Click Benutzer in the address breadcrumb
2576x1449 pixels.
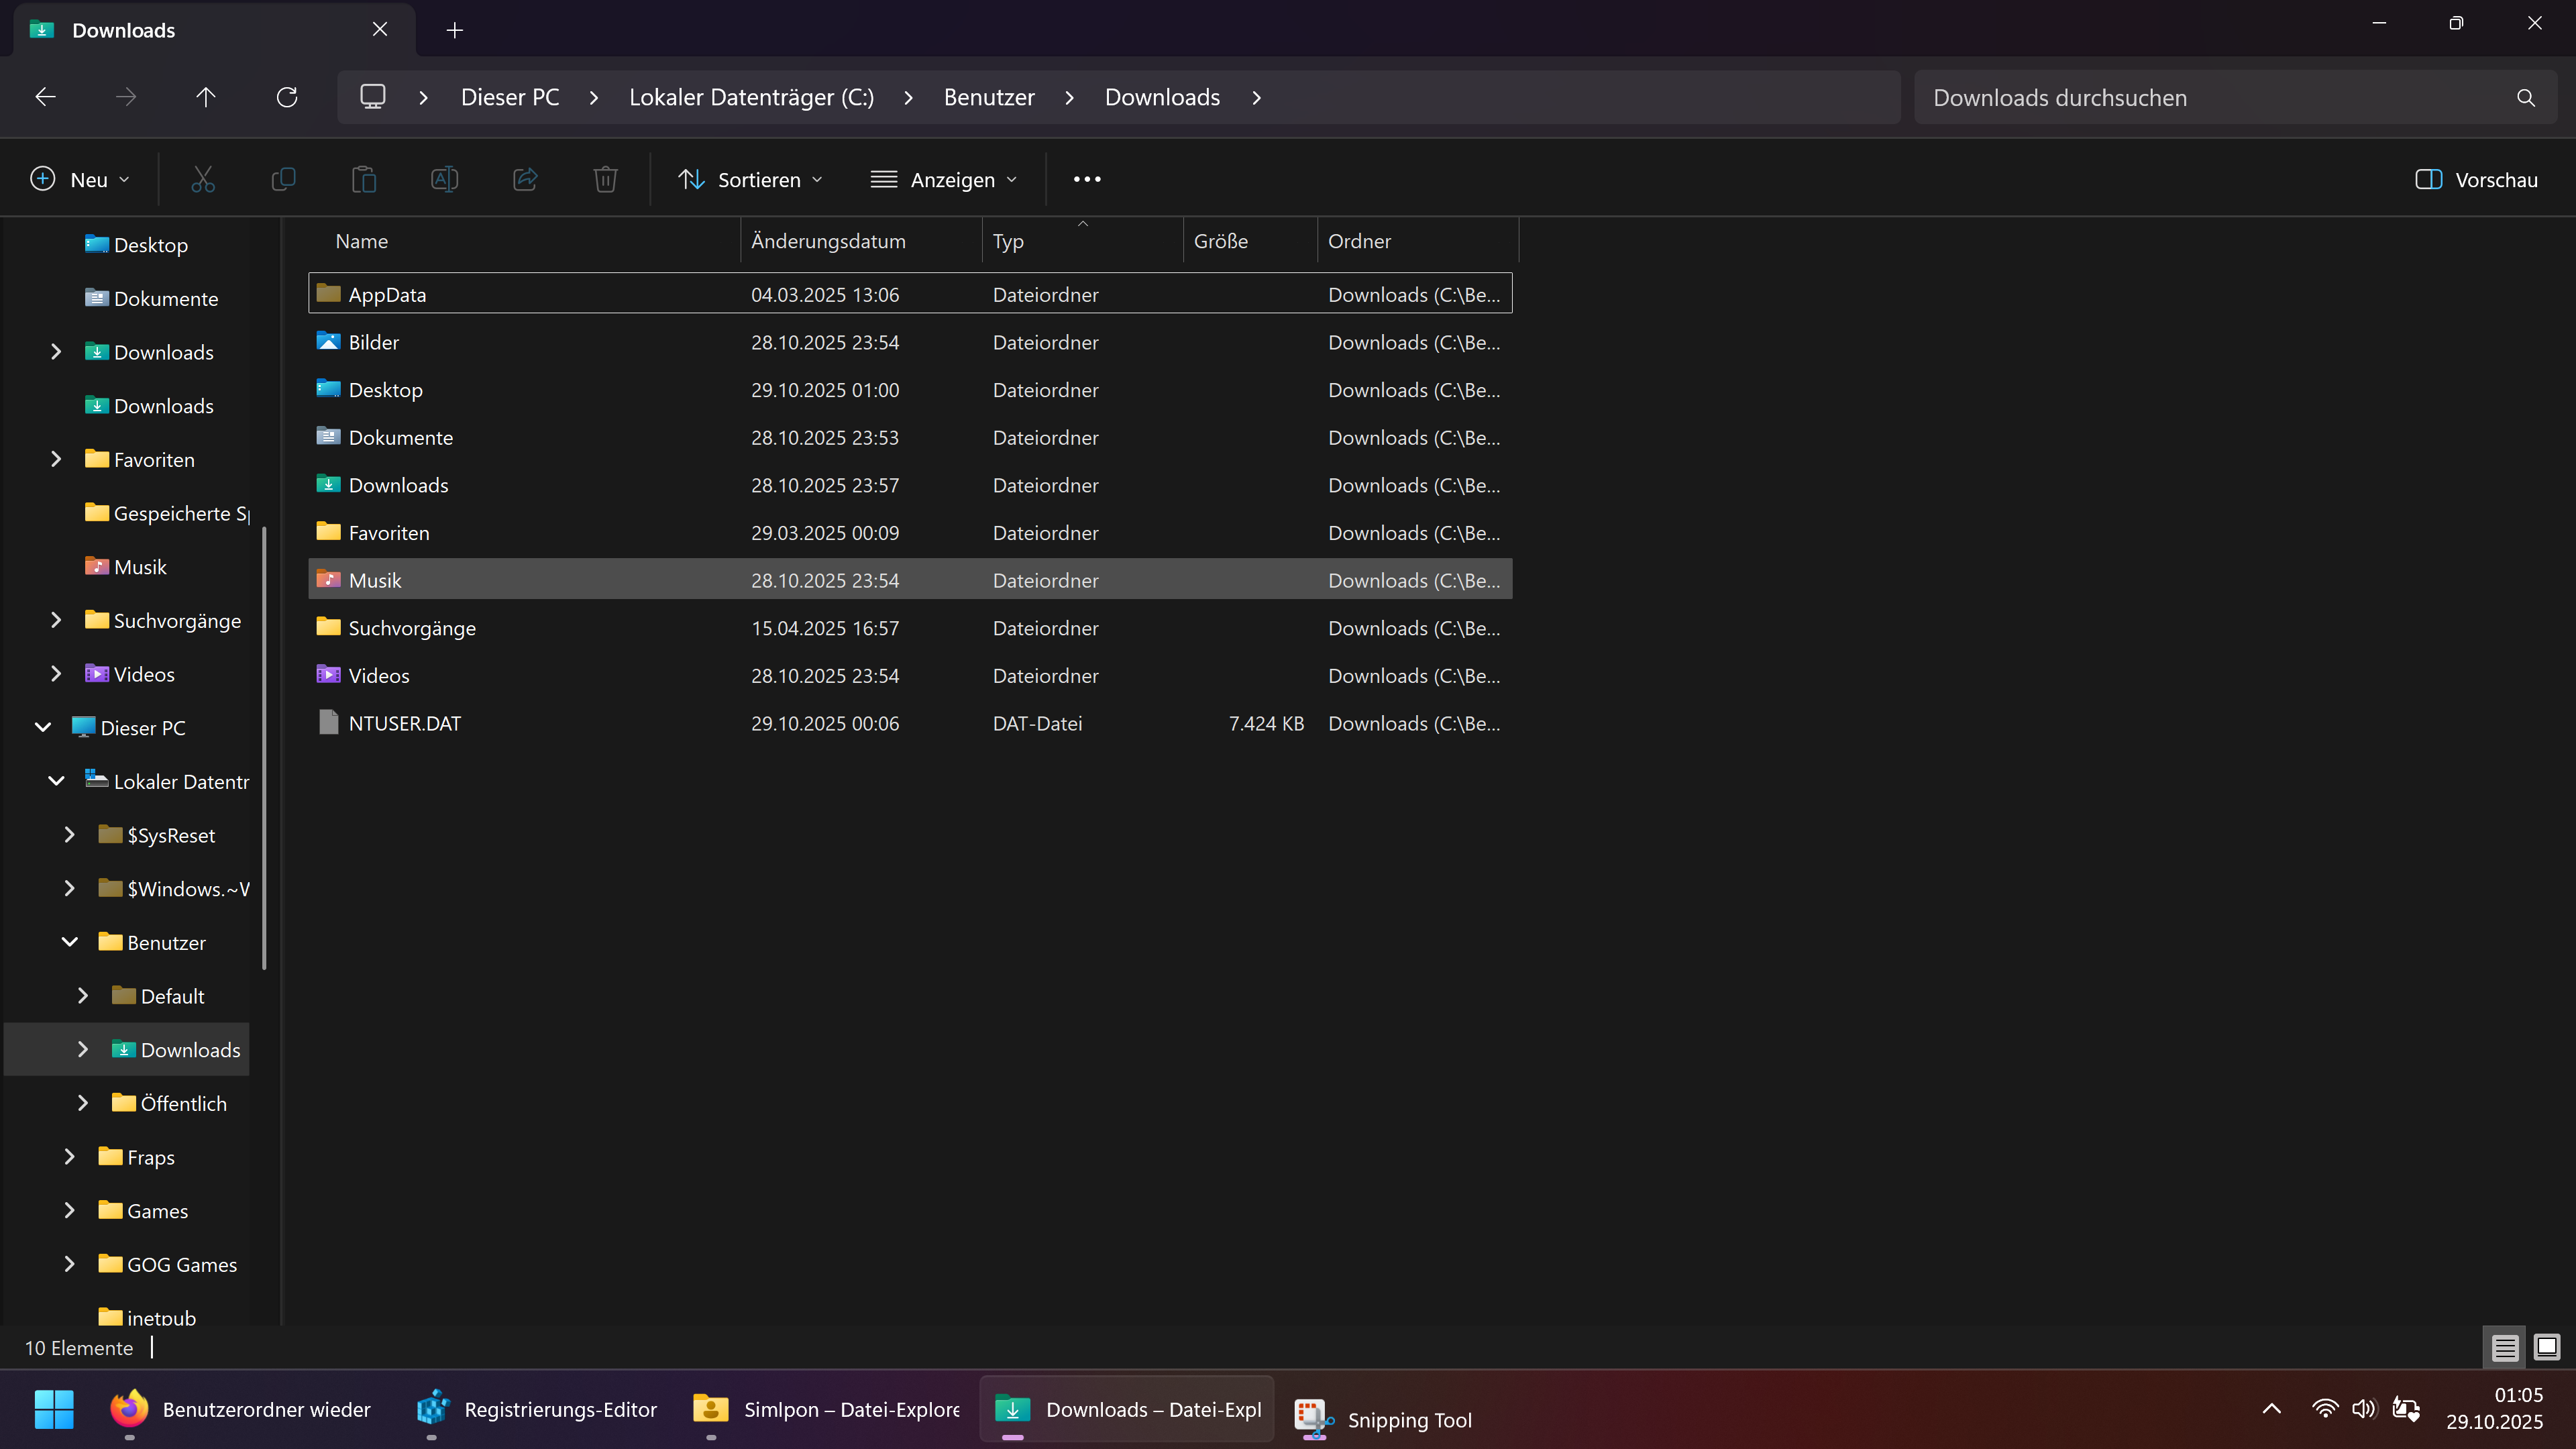[x=989, y=97]
